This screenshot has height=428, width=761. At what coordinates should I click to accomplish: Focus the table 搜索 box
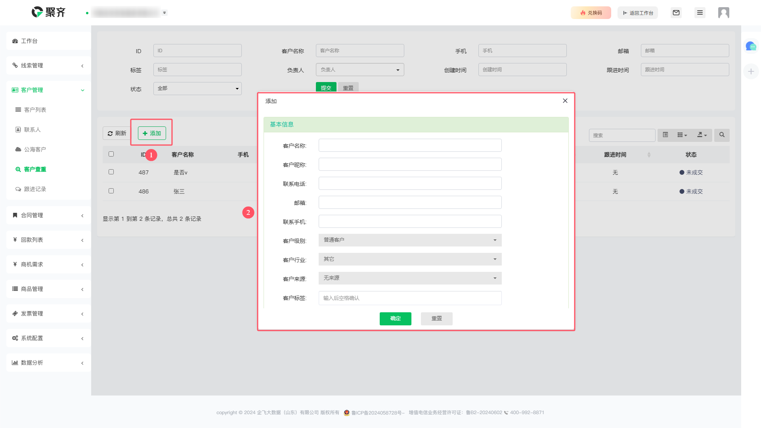click(622, 135)
